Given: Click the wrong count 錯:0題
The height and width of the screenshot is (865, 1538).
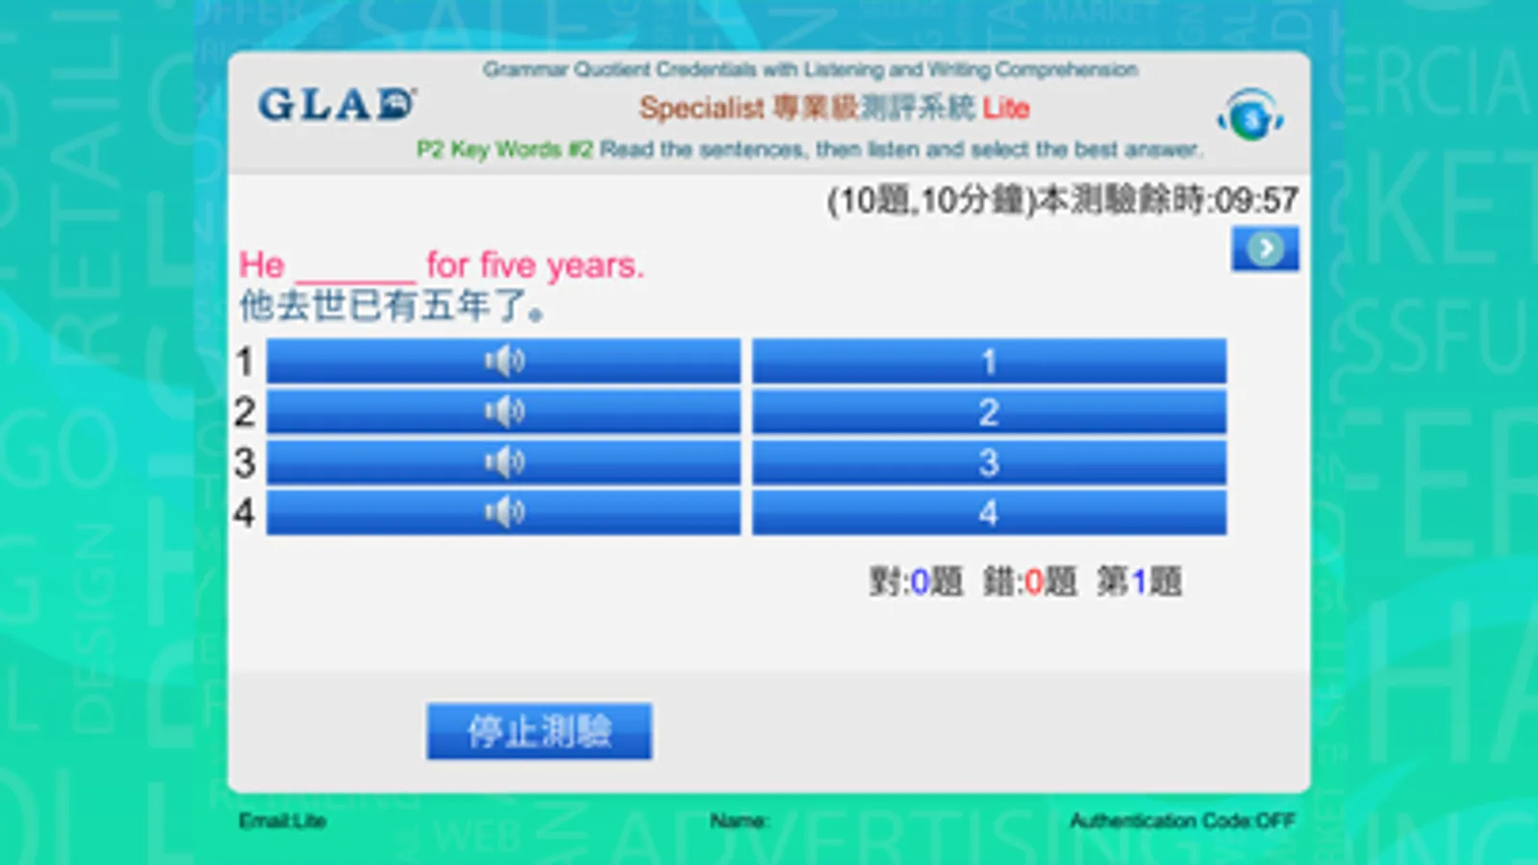Looking at the screenshot, I should tap(1029, 581).
